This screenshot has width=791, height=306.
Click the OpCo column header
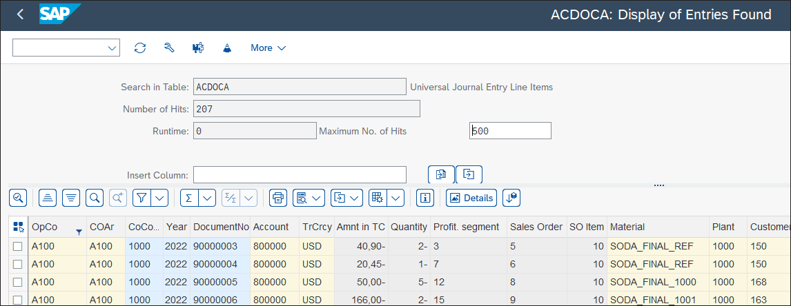coord(57,227)
